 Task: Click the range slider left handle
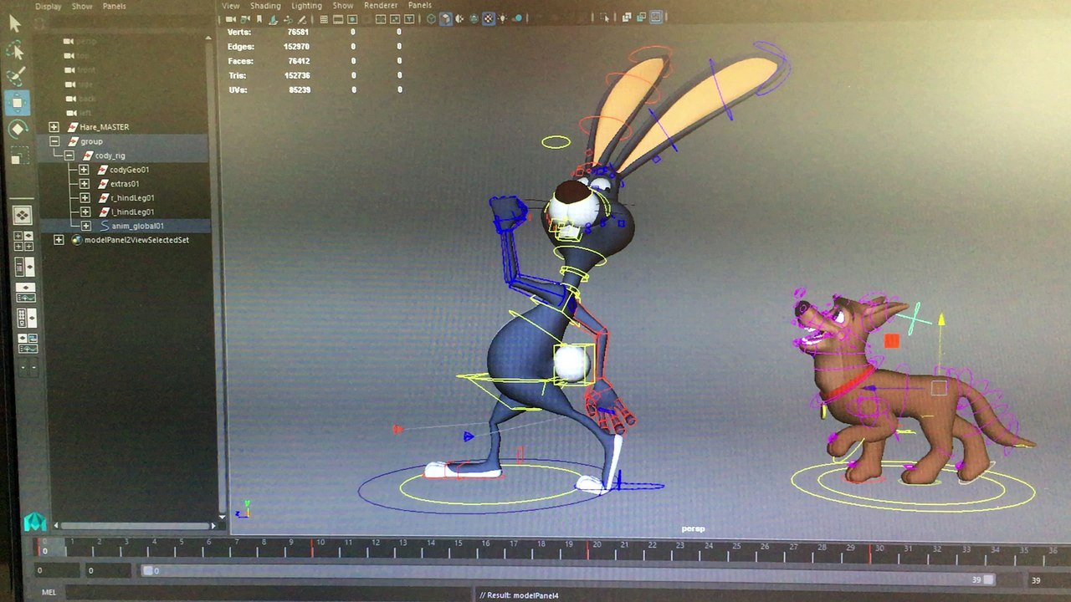tap(148, 571)
